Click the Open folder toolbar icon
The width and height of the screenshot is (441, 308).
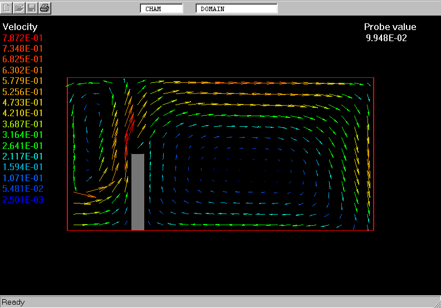pyautogui.click(x=19, y=8)
